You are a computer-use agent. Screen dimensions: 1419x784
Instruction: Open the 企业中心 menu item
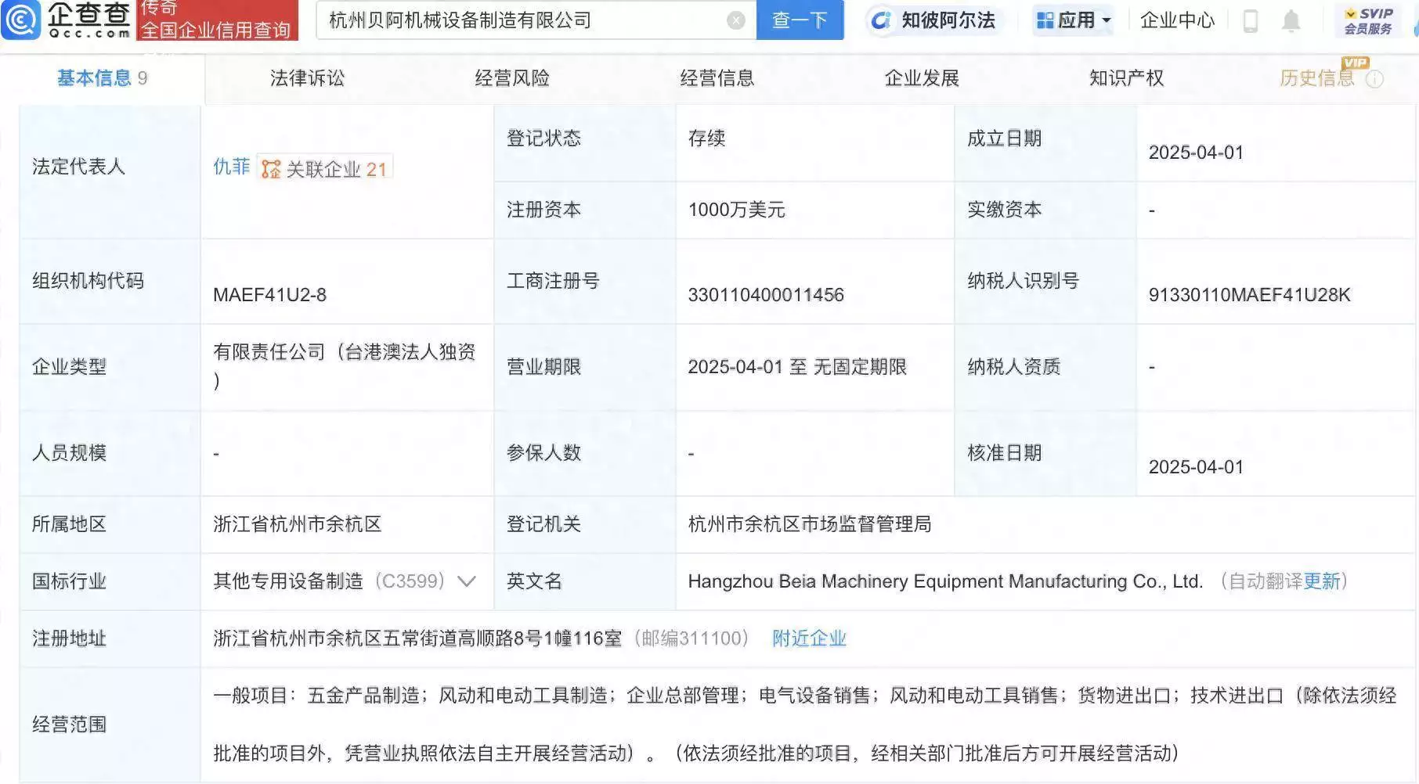[1177, 20]
